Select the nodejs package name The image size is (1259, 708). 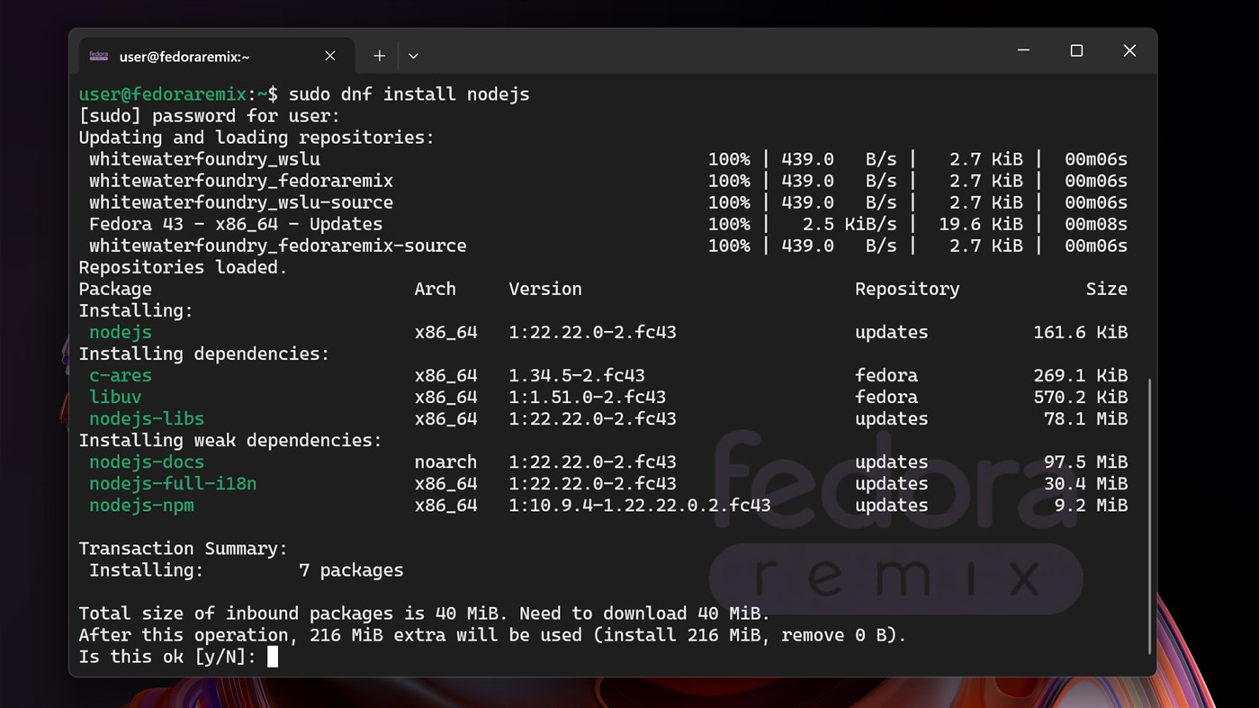120,332
